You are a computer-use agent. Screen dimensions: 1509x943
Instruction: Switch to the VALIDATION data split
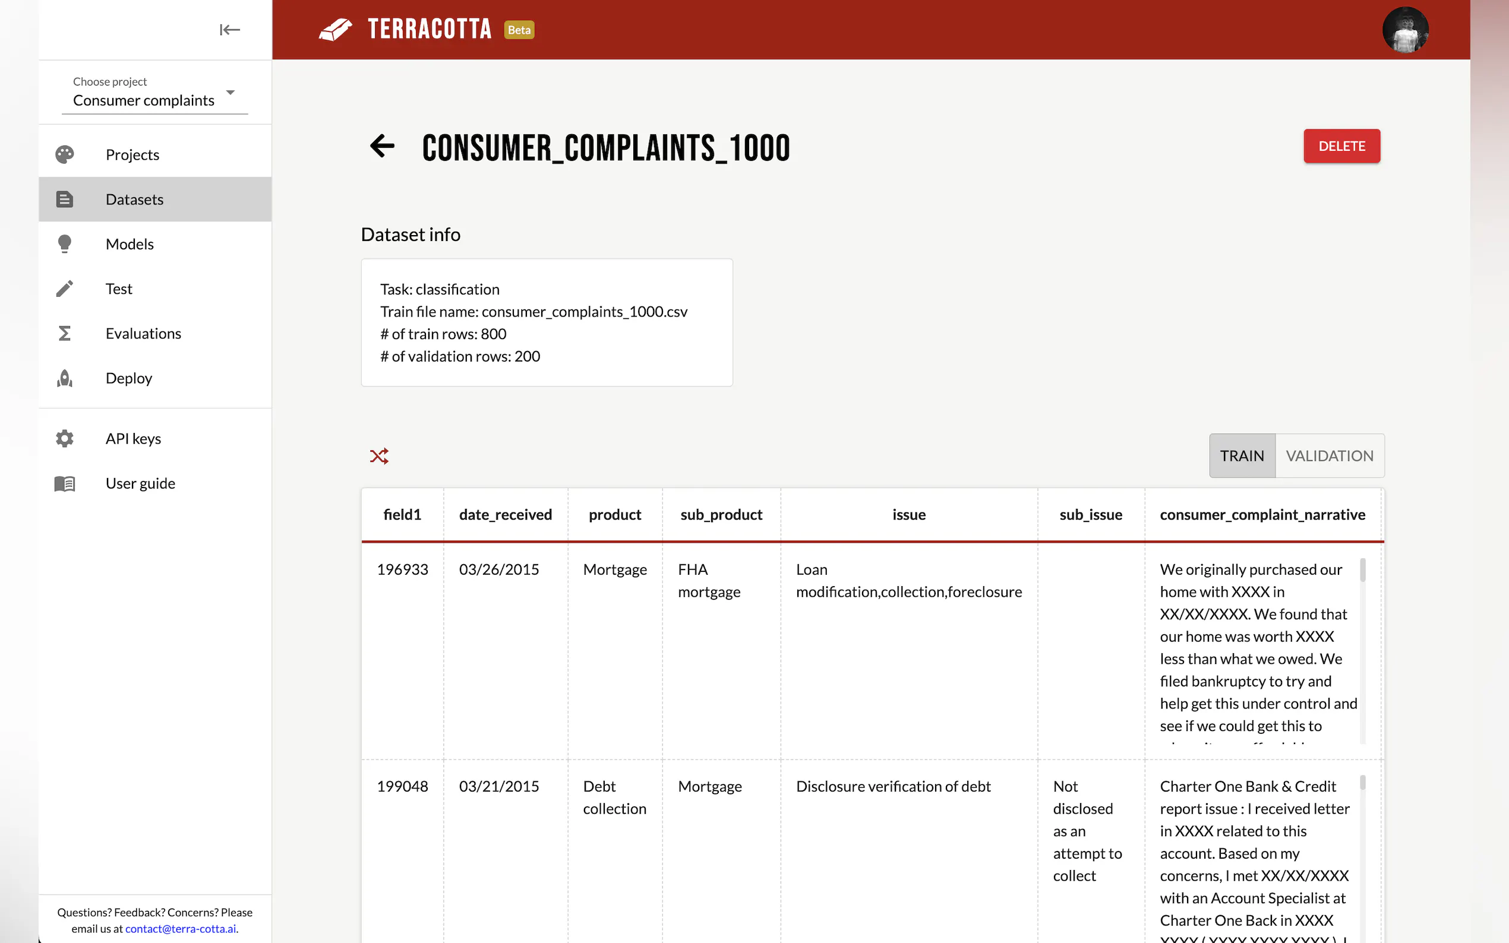point(1329,456)
